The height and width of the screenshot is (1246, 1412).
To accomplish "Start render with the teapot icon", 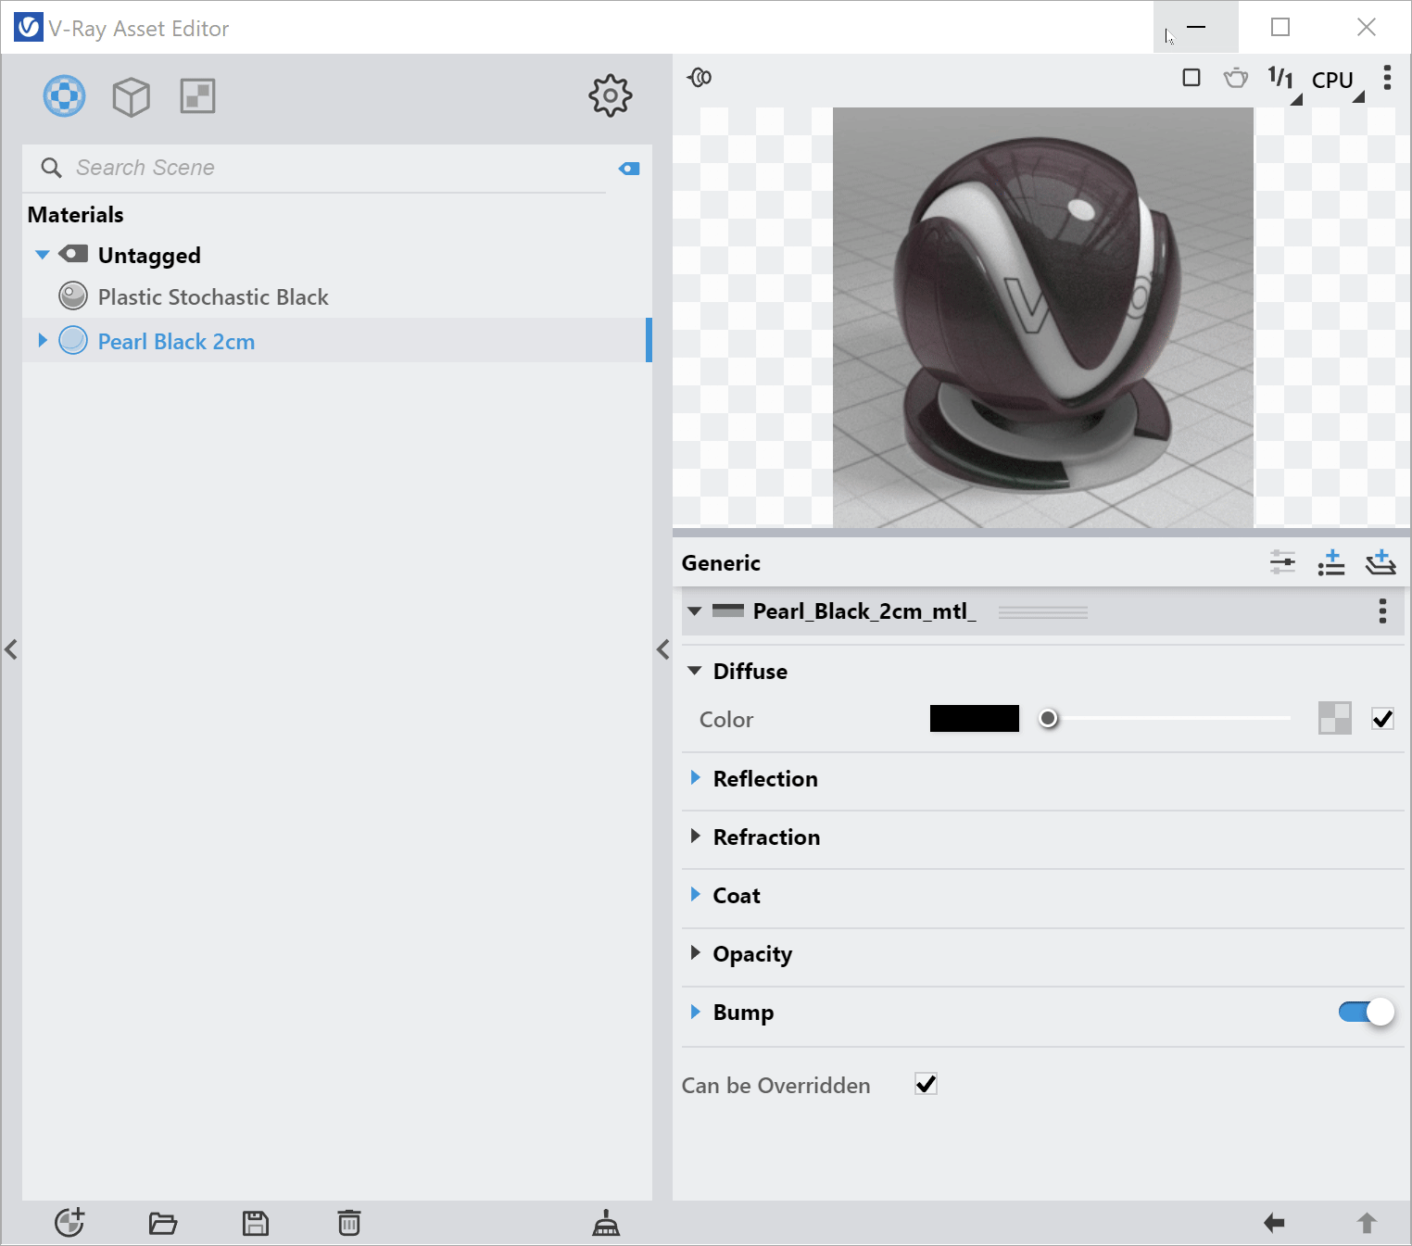I will pyautogui.click(x=1236, y=78).
